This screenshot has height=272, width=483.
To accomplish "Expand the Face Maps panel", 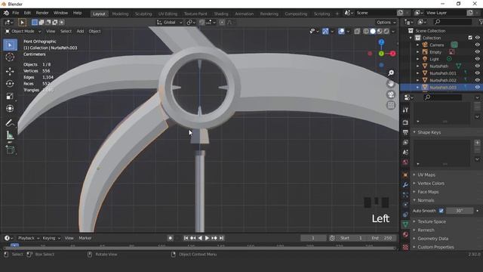I will [x=428, y=192].
